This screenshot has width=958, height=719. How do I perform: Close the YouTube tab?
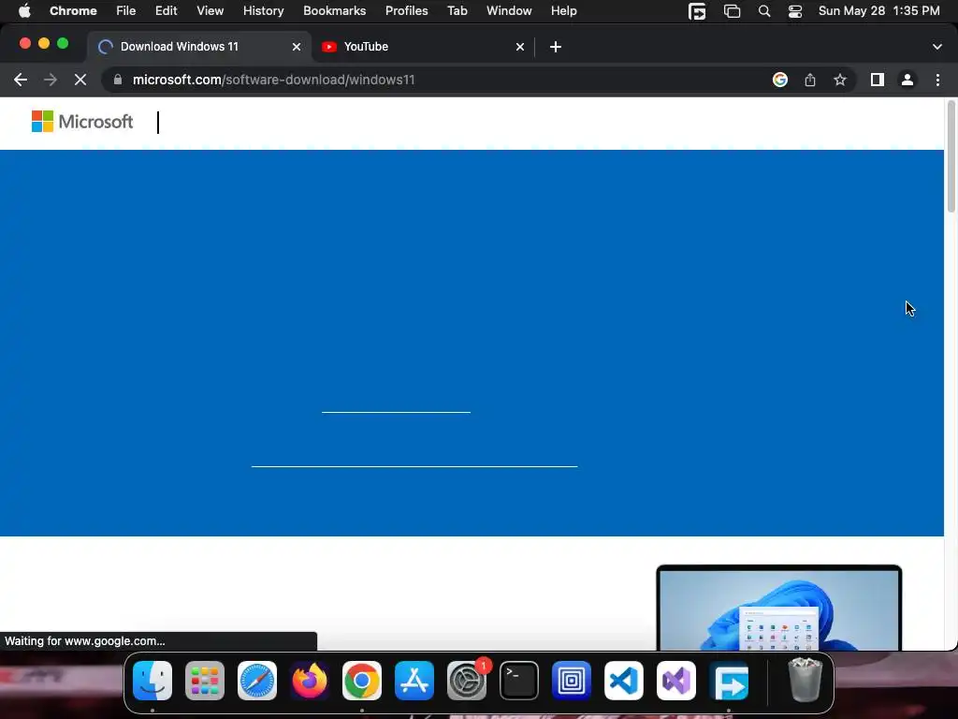520,47
